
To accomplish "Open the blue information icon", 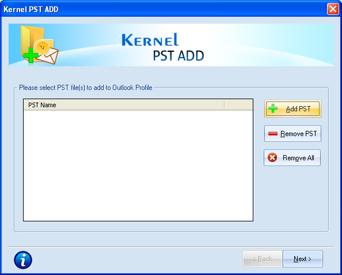I will 23,260.
